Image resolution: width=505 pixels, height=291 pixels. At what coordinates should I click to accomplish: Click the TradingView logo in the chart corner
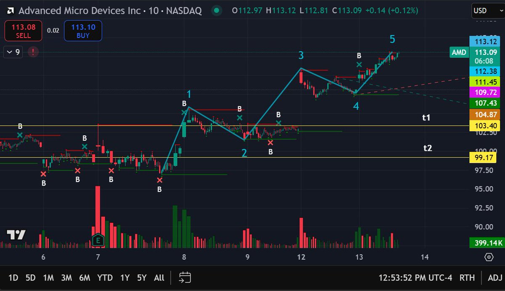16,235
